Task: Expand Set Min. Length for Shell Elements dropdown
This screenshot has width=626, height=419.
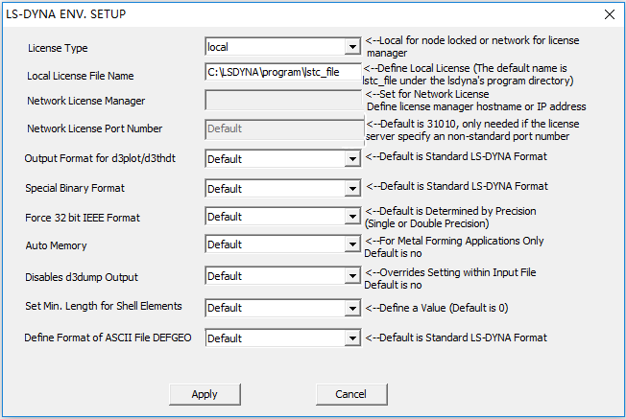Action: click(281, 308)
